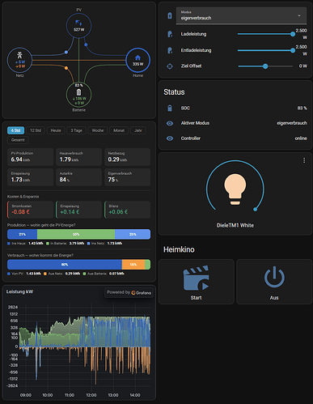The width and height of the screenshot is (313, 404).
Task: Click the Netzbezug 0.29 kWh tile
Action: (x=127, y=157)
